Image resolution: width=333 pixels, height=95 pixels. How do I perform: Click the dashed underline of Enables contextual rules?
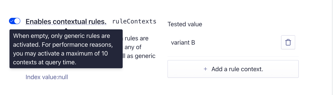tap(66, 25)
